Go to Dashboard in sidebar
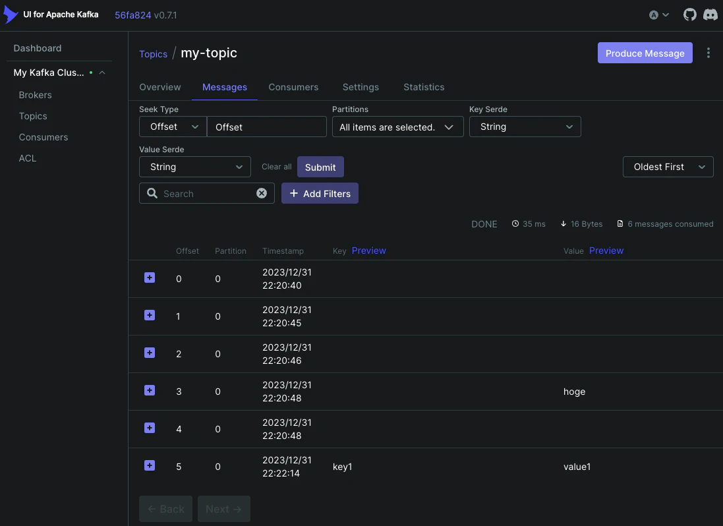Screen dimensions: 723x526 (x=38, y=48)
